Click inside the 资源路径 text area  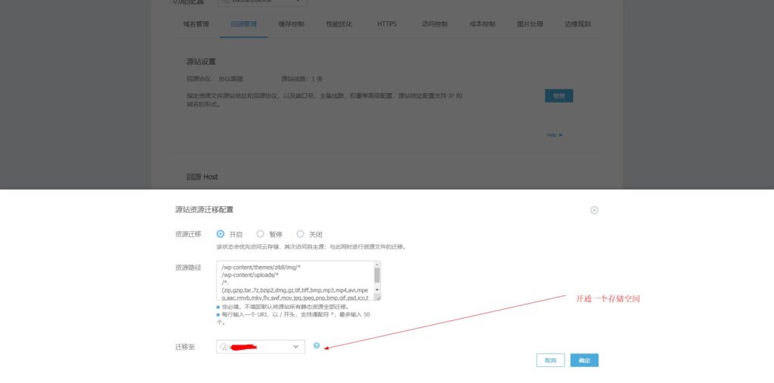pyautogui.click(x=298, y=280)
